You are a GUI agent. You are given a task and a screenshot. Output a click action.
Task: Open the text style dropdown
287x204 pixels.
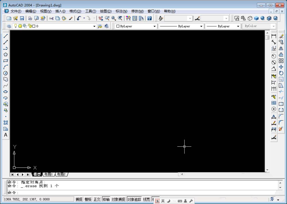pyautogui.click(x=190, y=18)
